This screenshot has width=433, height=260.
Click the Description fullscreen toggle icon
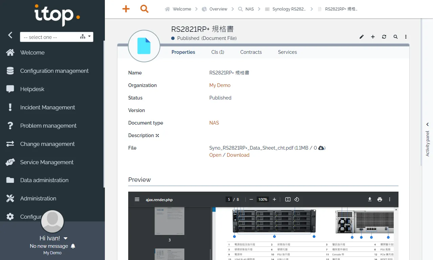pyautogui.click(x=157, y=135)
